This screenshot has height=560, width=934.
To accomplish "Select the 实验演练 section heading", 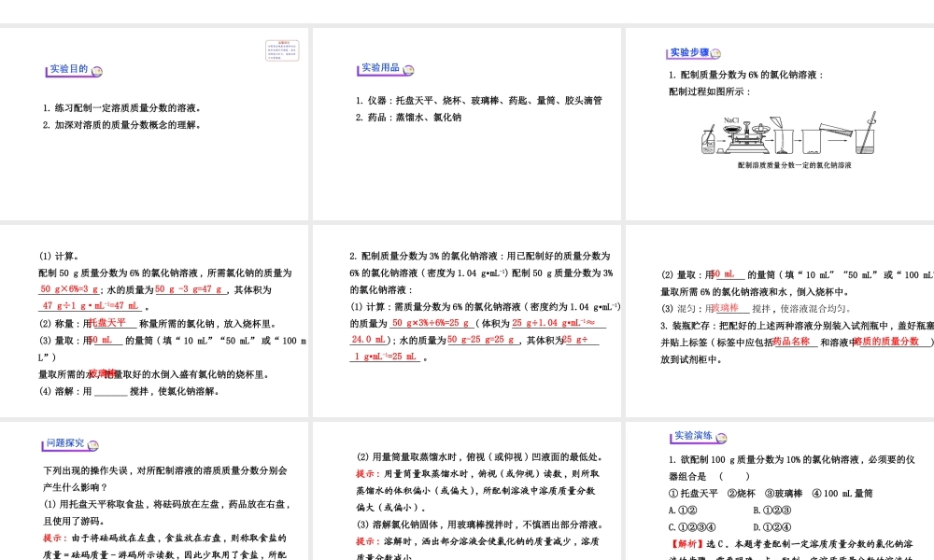I will (693, 436).
